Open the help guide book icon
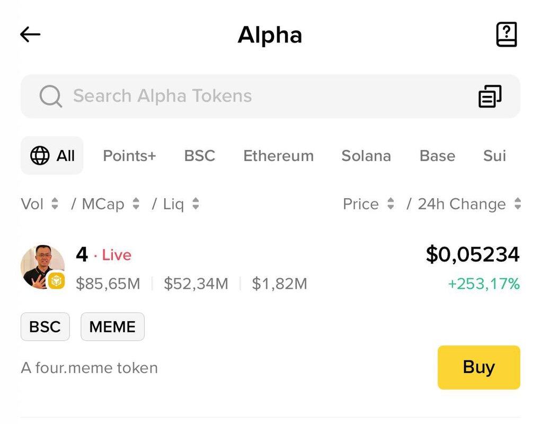Viewport: 541px width, 424px height. click(x=506, y=35)
